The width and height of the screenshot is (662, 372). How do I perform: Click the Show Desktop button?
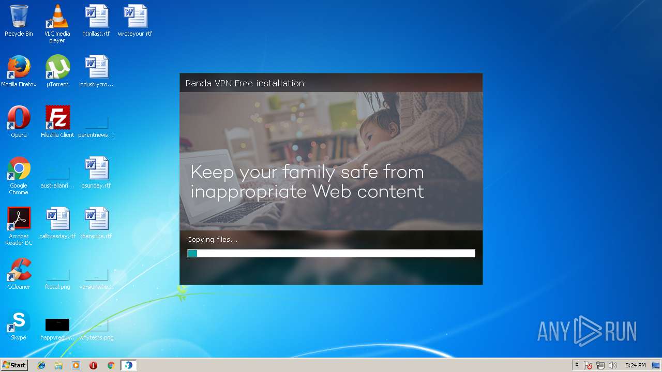click(656, 365)
